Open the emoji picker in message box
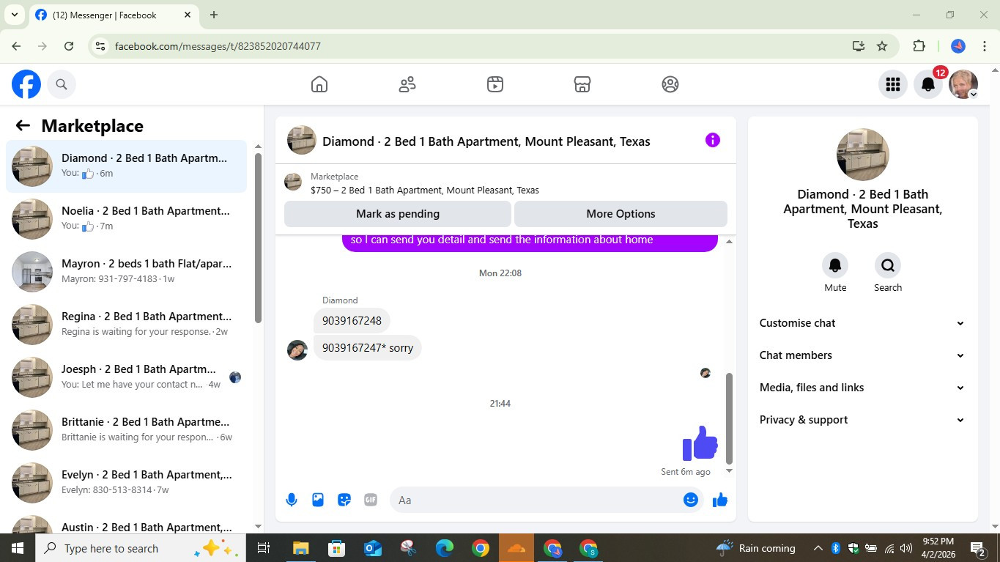 690,500
